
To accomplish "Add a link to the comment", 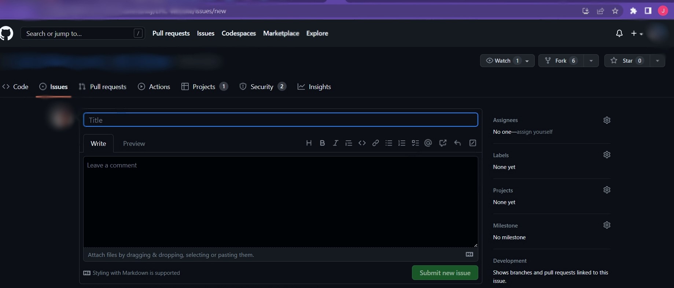I will coord(375,143).
